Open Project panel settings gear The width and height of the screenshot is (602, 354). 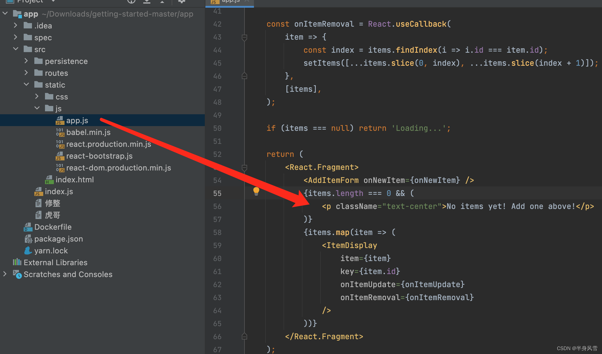(181, 1)
